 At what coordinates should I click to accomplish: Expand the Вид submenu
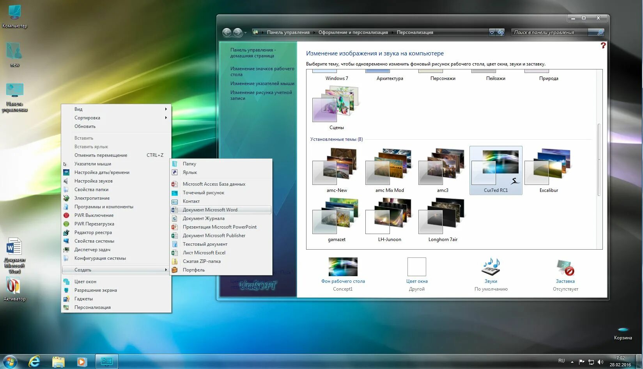(116, 109)
